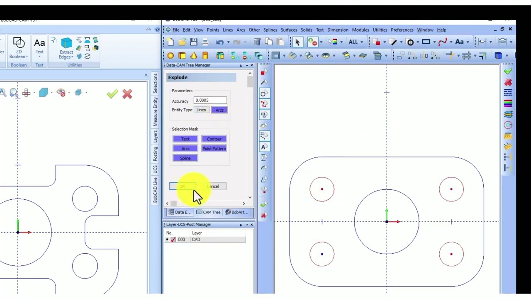The height and width of the screenshot is (299, 531).
Task: Open the Surfaces menu
Action: [x=289, y=30]
